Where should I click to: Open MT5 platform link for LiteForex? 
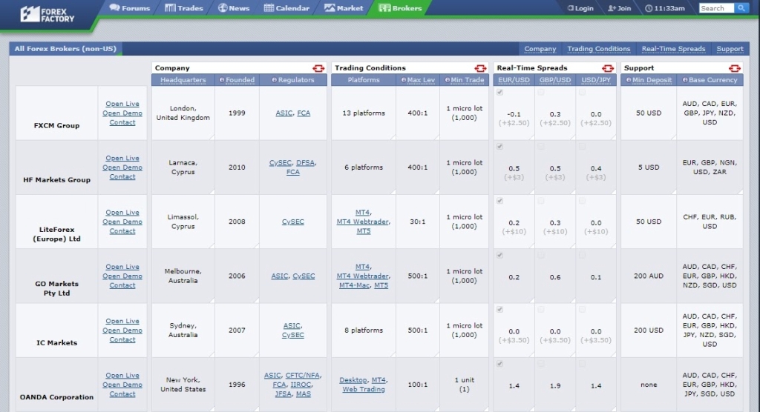click(x=364, y=231)
